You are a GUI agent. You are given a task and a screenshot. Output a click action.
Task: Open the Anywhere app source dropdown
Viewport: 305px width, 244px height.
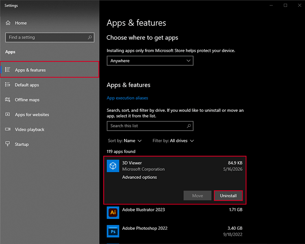(150, 61)
